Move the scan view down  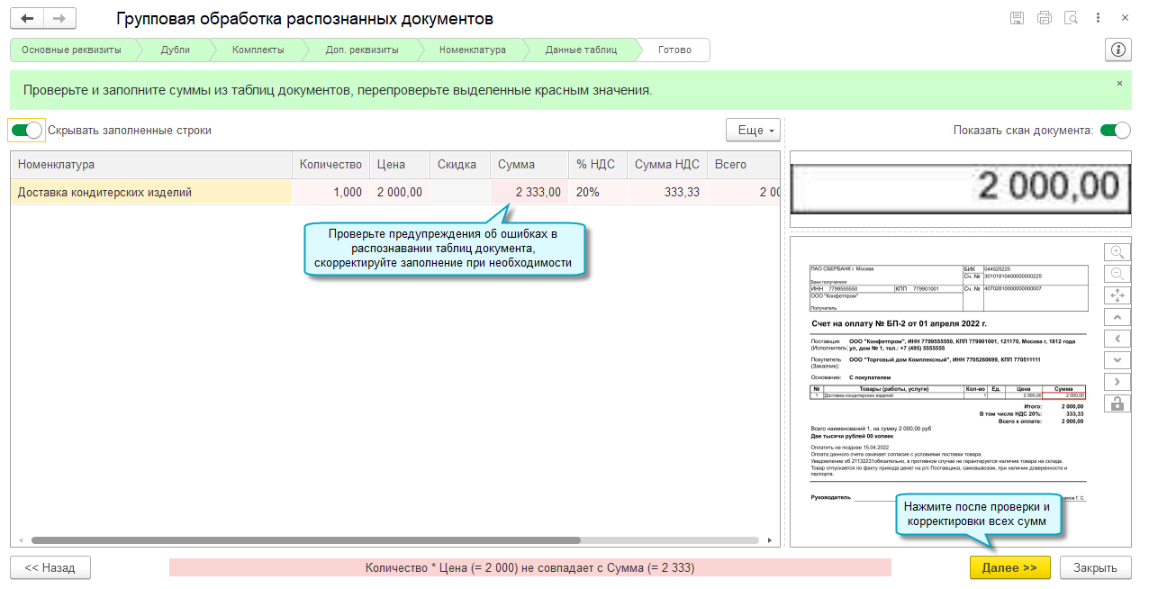click(x=1117, y=360)
